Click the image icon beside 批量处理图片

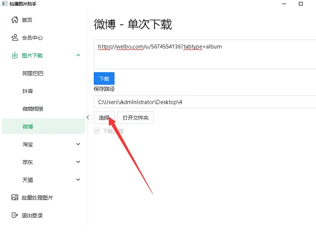pos(15,198)
